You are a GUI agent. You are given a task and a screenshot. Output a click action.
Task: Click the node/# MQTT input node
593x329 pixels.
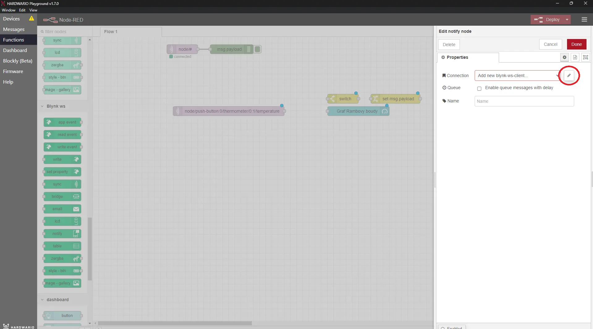[182, 49]
